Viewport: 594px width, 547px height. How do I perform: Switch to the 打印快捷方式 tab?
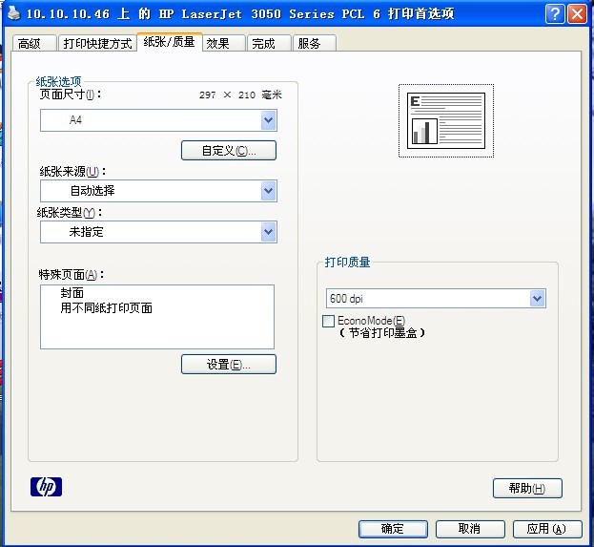tap(97, 43)
